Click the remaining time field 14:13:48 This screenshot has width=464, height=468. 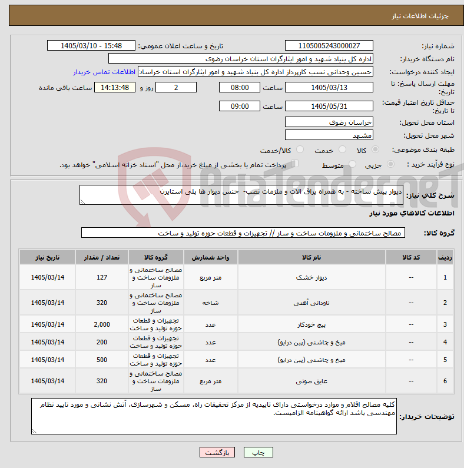pos(115,88)
